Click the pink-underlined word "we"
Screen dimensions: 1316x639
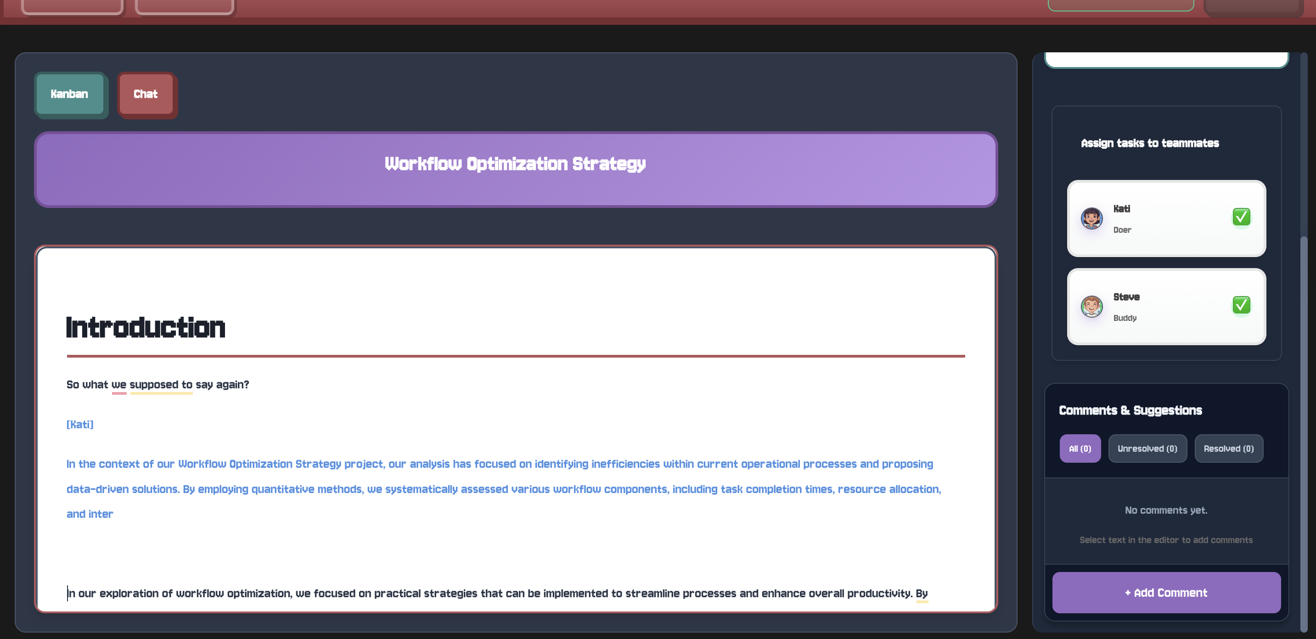(x=118, y=385)
